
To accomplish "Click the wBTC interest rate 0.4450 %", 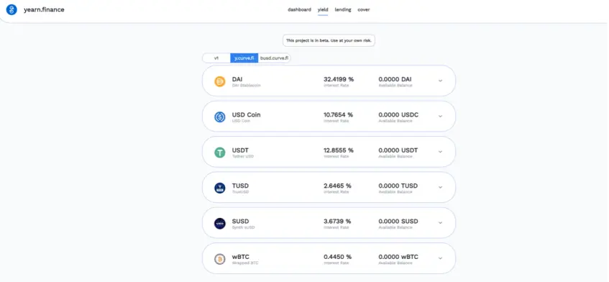I will [337, 257].
